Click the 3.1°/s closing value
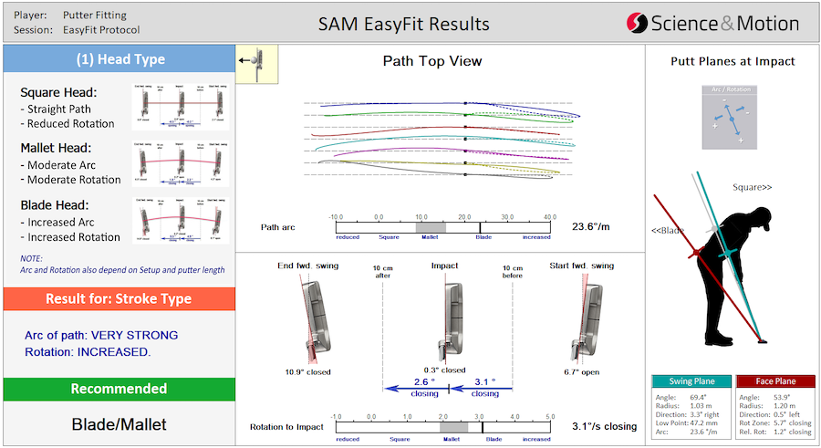This screenshot has height=448, width=821. click(x=604, y=426)
